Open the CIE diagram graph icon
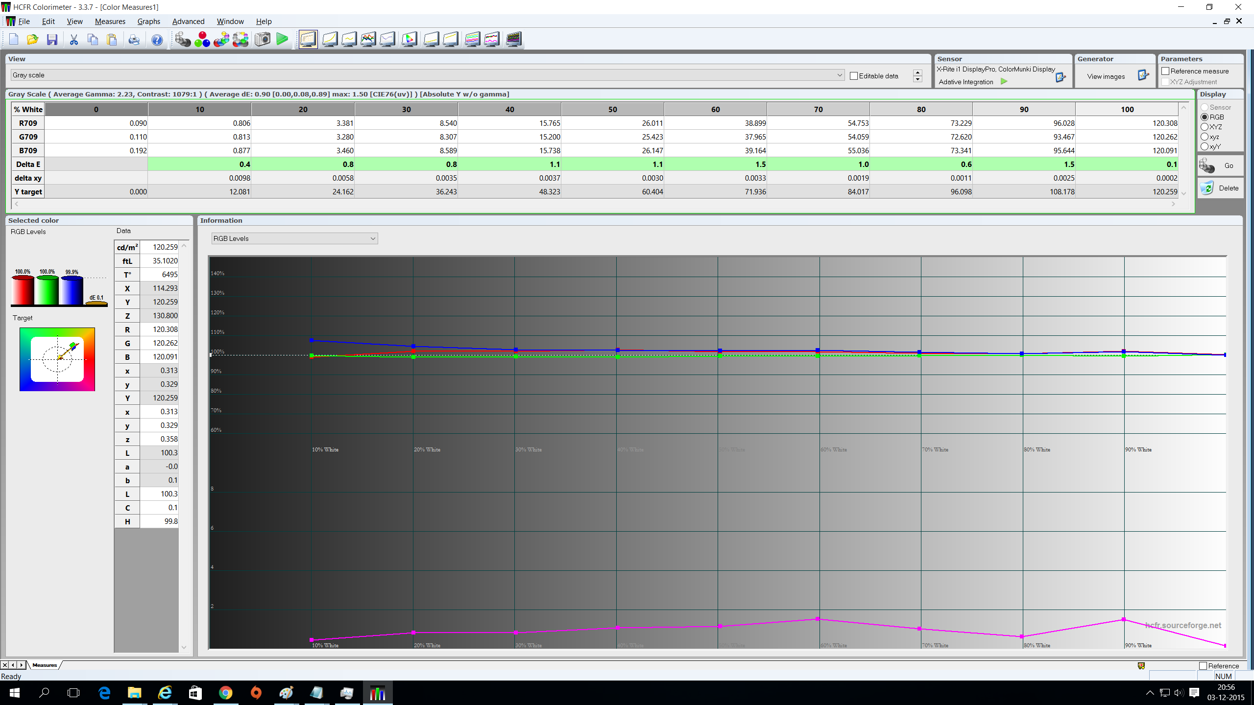The height and width of the screenshot is (705, 1254). click(409, 39)
